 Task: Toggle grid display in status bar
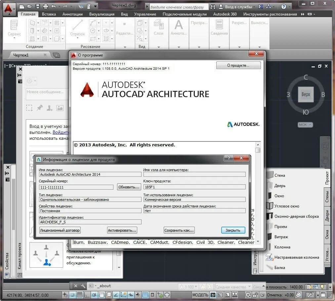[x=80, y=295]
